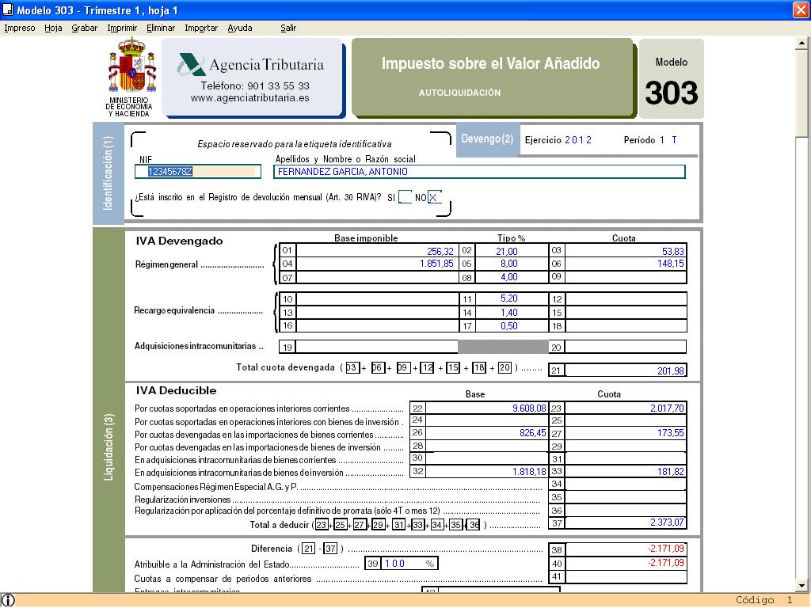This screenshot has height=608, width=811.
Task: Select recargo tipo field 14 showing 1,40
Action: pyautogui.click(x=512, y=312)
